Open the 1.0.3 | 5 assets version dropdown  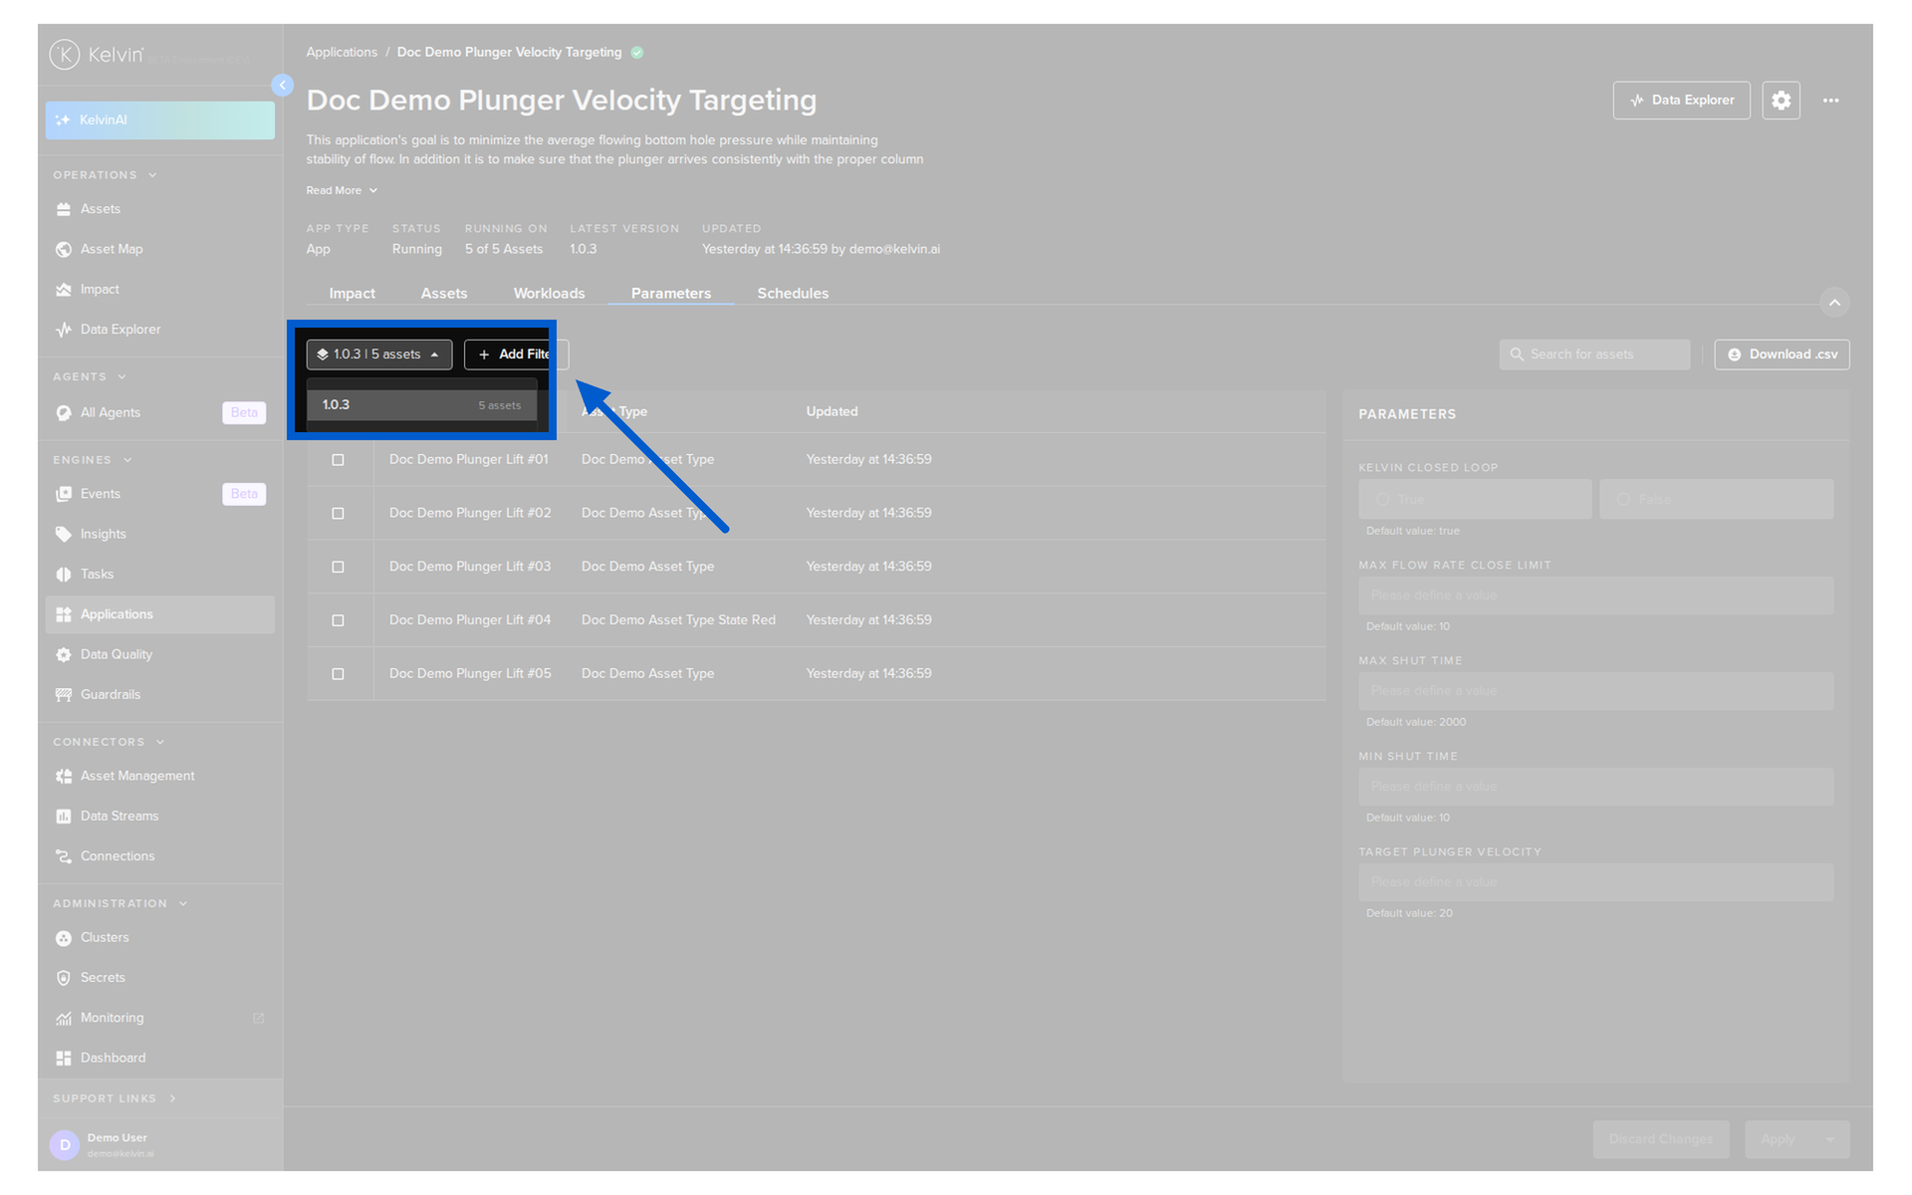378,355
